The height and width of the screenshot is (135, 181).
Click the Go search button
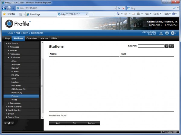(171, 46)
